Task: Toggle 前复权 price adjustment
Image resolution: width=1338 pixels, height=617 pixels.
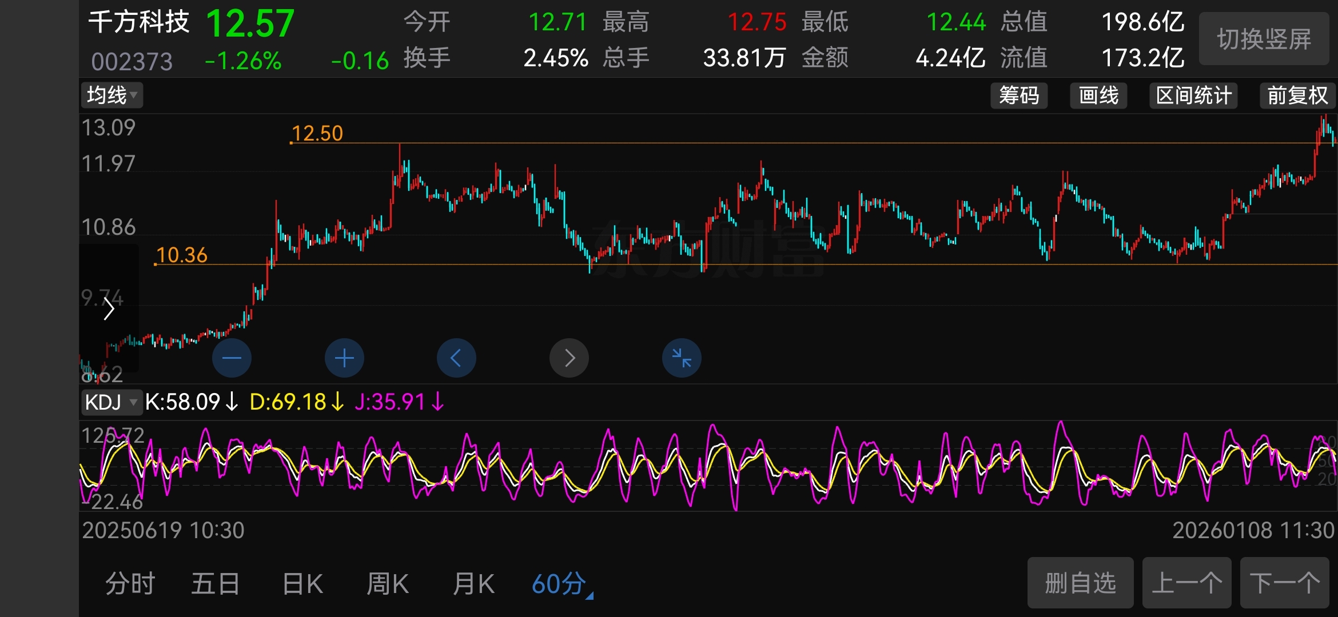Action: (x=1297, y=95)
